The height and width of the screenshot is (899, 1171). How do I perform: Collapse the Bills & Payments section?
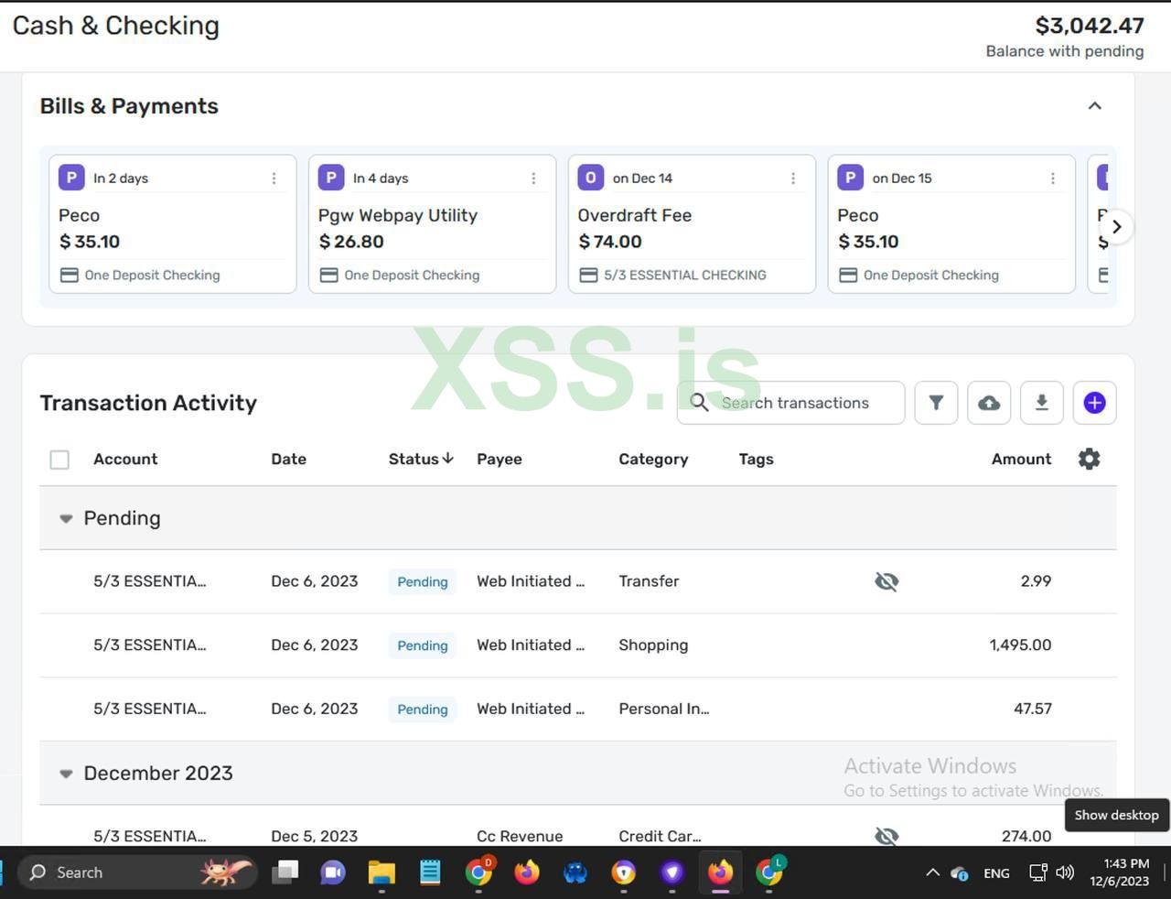[x=1094, y=106]
